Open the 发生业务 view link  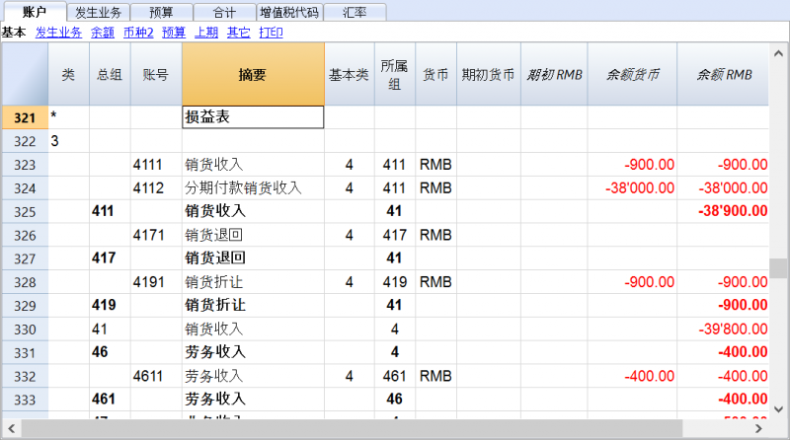58,33
